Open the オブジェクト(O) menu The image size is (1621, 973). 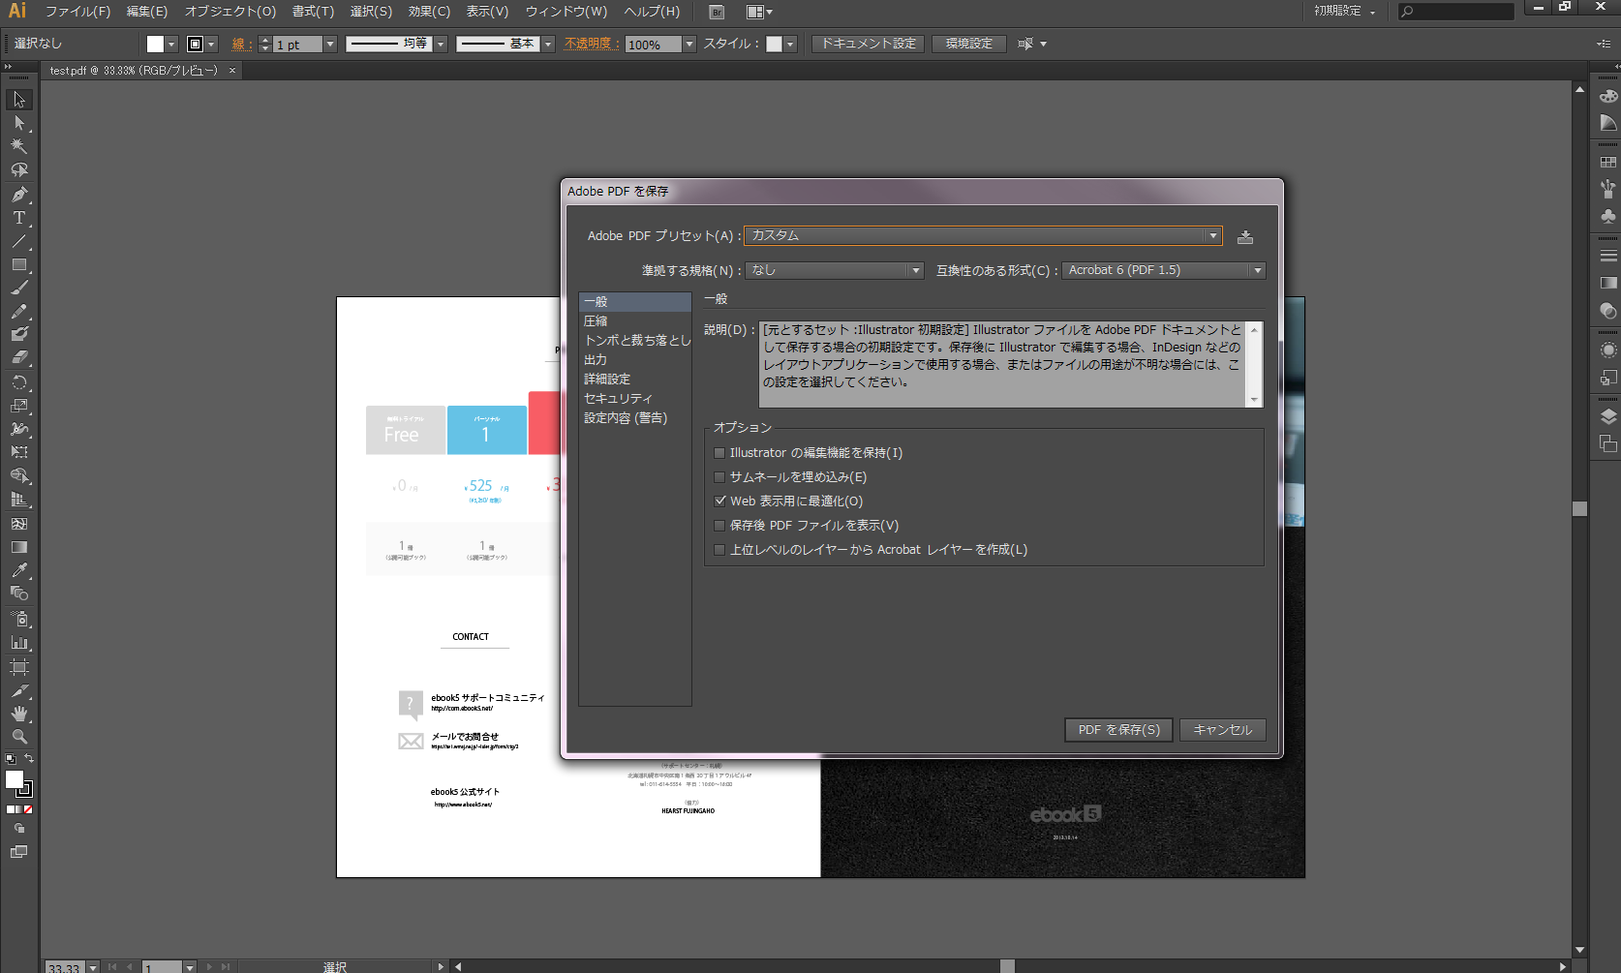(230, 12)
